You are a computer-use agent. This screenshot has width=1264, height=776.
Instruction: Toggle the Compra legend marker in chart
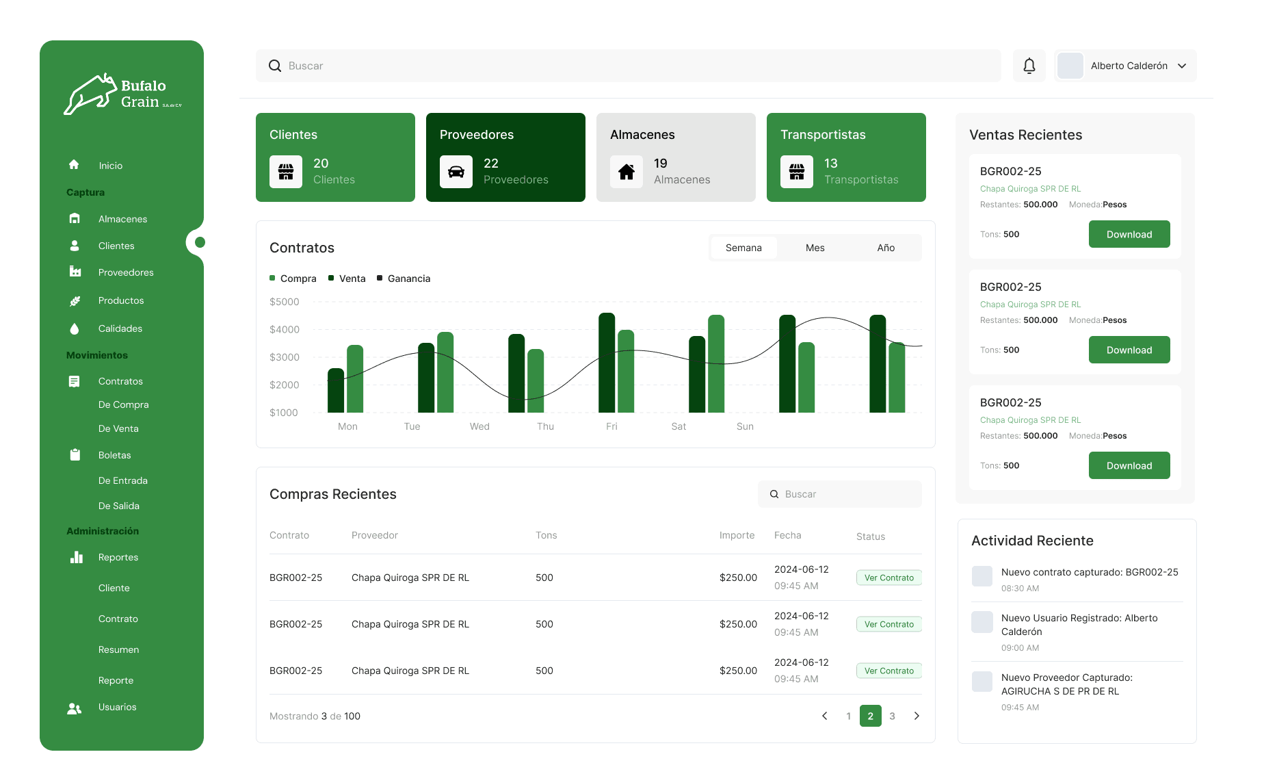coord(272,278)
